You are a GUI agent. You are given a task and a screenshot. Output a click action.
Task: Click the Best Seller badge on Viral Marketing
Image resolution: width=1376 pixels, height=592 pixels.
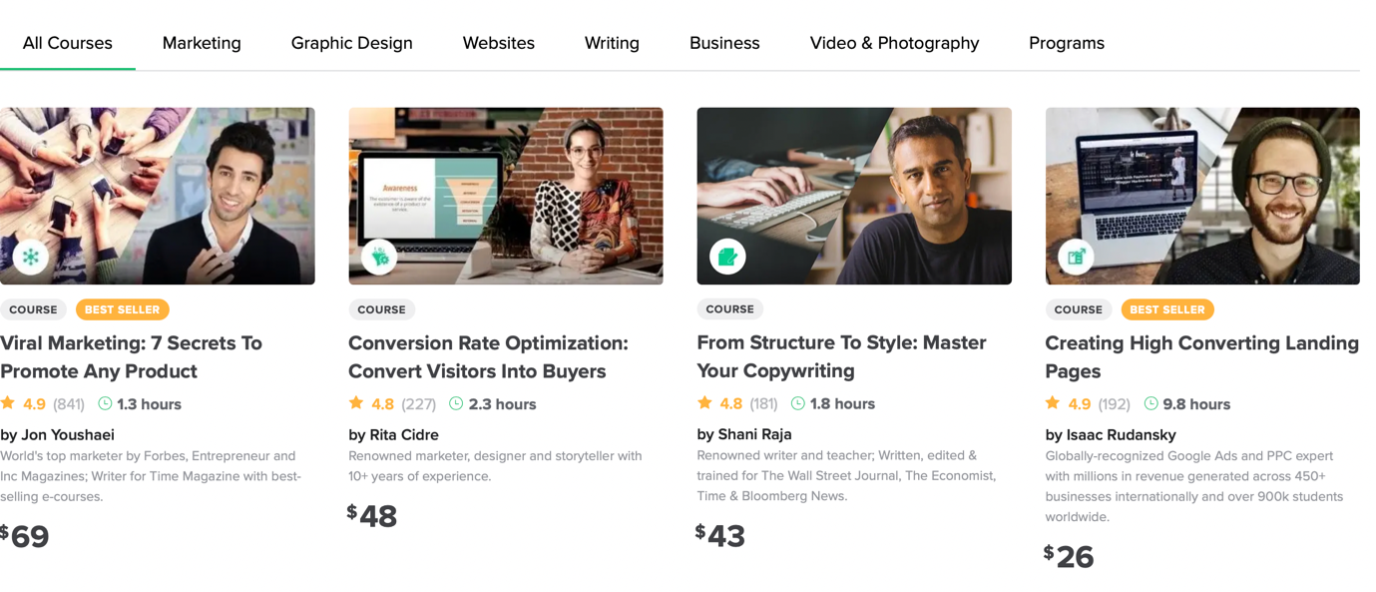pos(122,309)
